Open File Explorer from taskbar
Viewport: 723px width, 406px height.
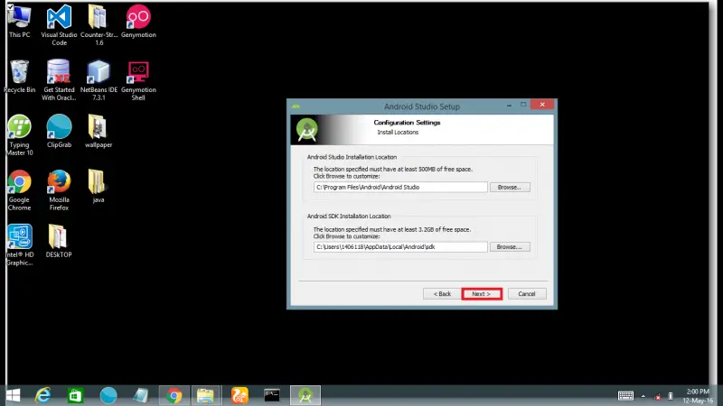(x=206, y=395)
